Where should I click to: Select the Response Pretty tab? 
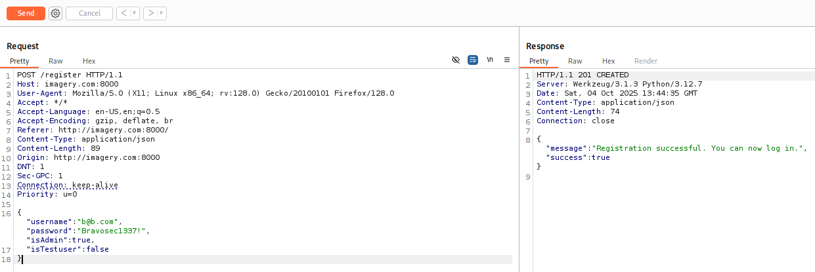pos(539,61)
